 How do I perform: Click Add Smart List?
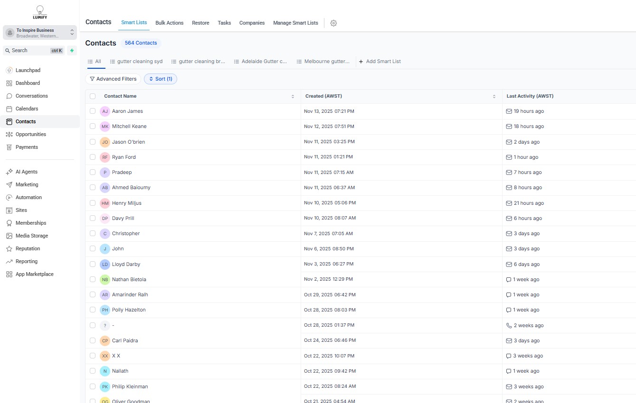[x=380, y=62]
